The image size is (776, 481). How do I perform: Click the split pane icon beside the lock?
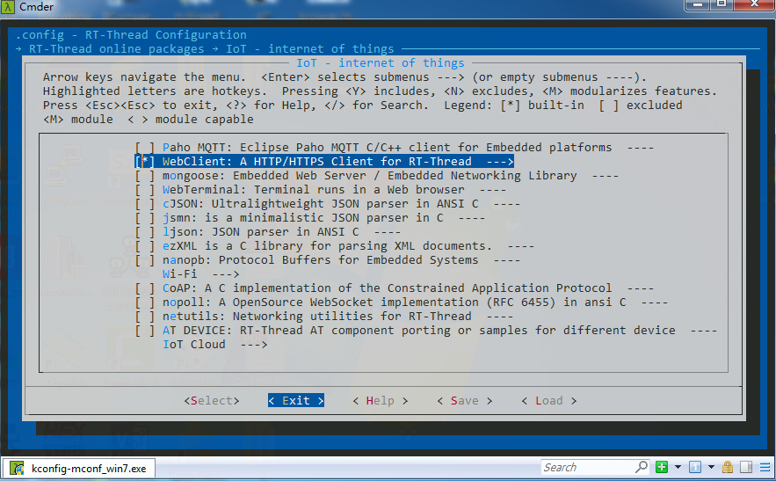click(746, 468)
